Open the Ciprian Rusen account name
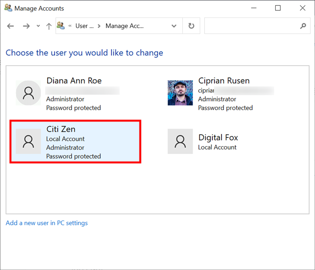Image resolution: width=315 pixels, height=270 pixels. click(x=224, y=81)
